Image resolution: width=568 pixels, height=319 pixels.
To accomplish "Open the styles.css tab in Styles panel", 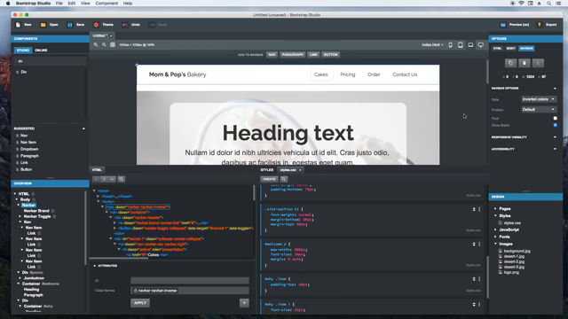I will coord(288,170).
